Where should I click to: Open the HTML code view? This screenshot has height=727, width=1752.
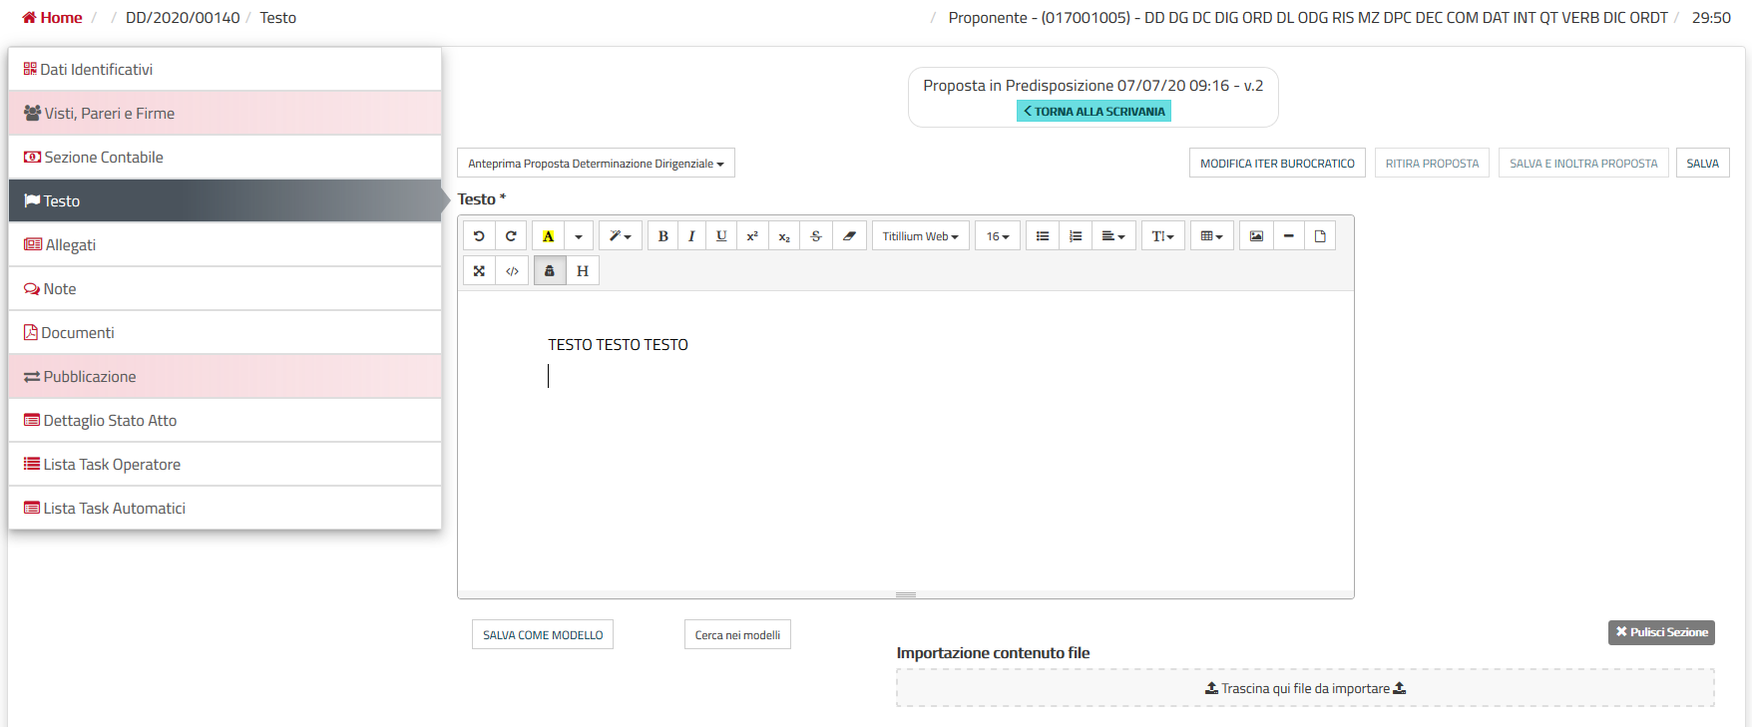tap(512, 271)
